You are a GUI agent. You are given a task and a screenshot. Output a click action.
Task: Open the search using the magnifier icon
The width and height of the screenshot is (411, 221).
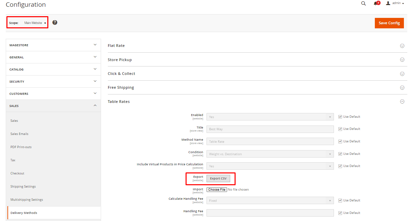(x=363, y=3)
